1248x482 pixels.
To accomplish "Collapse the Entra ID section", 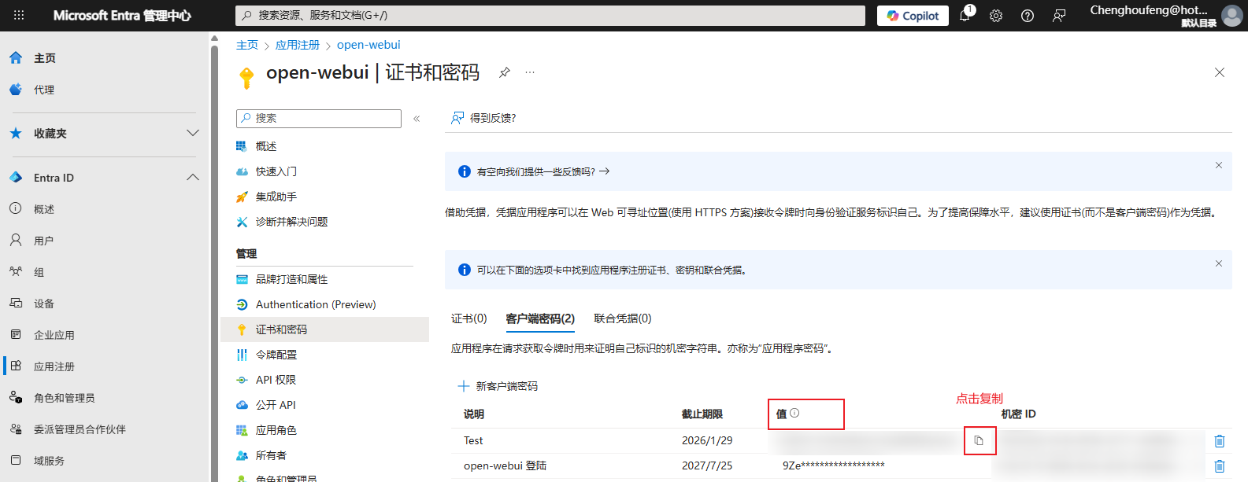I will pyautogui.click(x=192, y=178).
